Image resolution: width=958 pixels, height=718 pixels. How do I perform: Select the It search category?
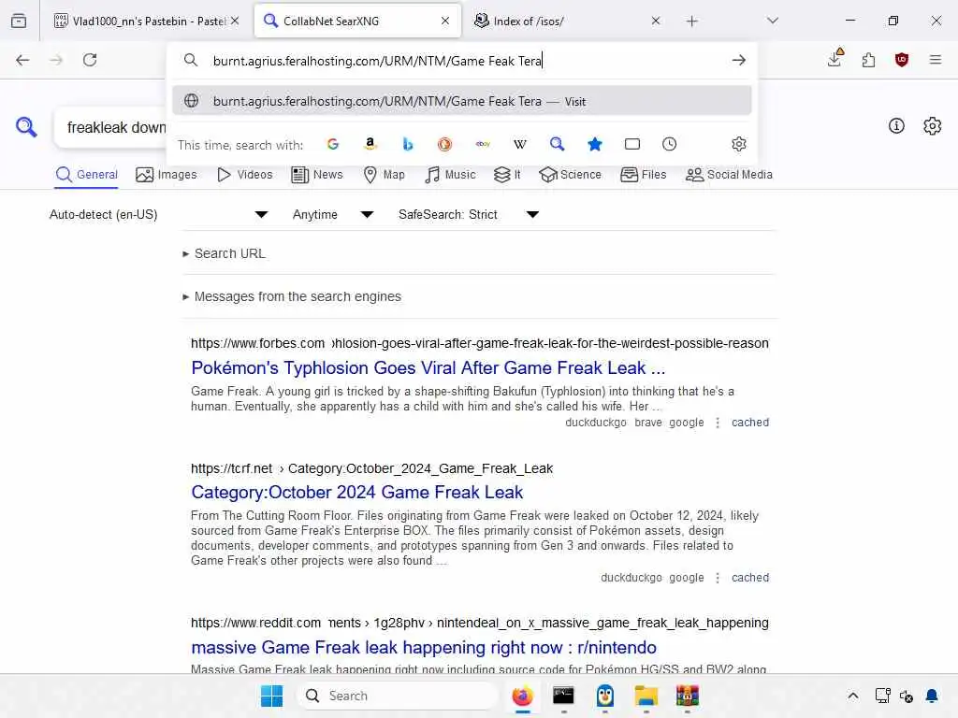tap(507, 175)
